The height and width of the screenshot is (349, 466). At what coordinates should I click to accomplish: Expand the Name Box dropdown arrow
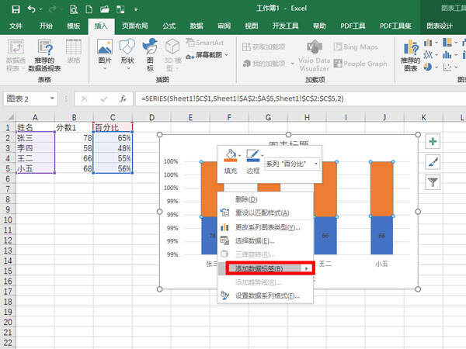(52, 98)
